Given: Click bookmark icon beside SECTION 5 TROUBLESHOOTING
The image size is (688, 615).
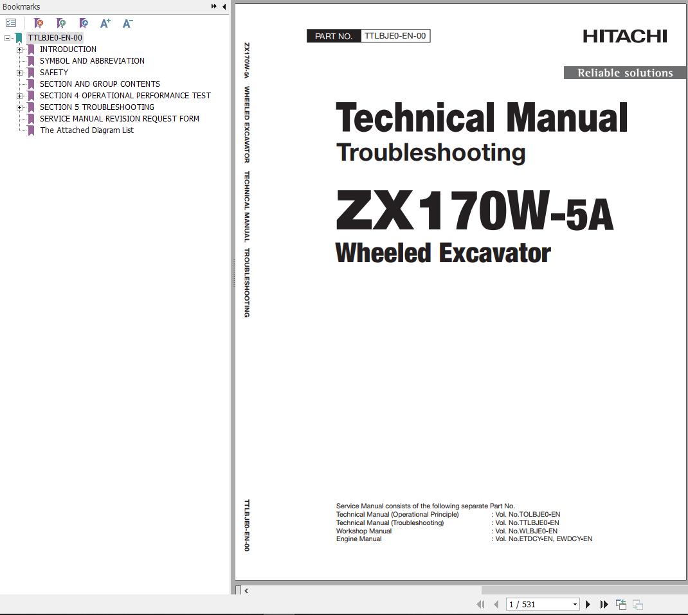Looking at the screenshot, I should 31,107.
